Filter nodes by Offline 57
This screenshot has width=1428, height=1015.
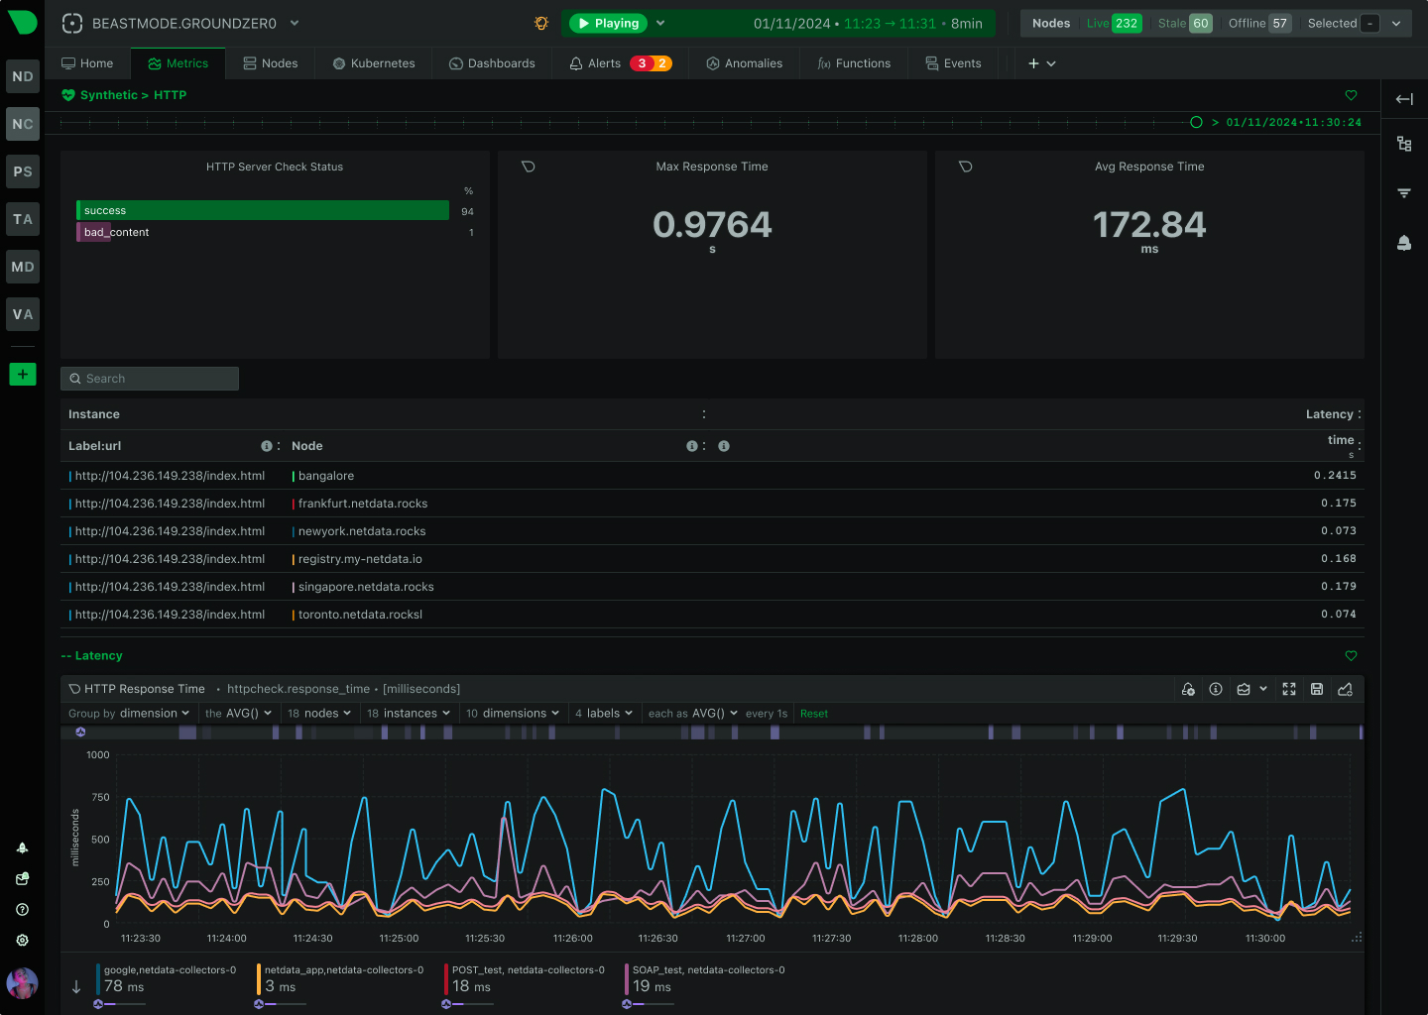coord(1259,23)
